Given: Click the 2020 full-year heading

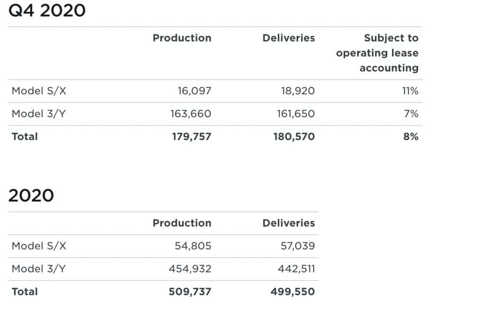Looking at the screenshot, I should [x=31, y=195].
